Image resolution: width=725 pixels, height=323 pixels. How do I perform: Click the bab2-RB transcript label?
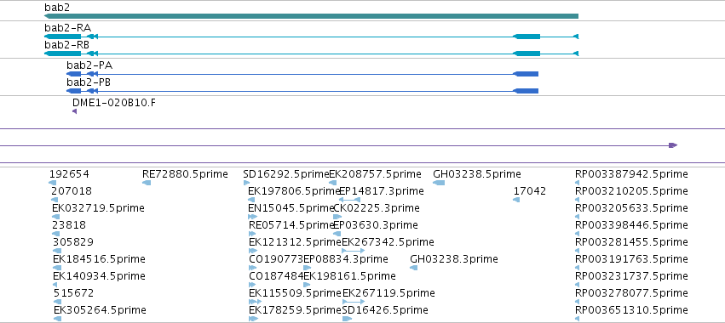[67, 45]
